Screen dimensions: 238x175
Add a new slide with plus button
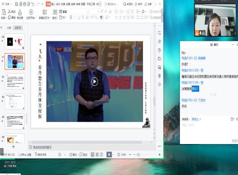13,147
